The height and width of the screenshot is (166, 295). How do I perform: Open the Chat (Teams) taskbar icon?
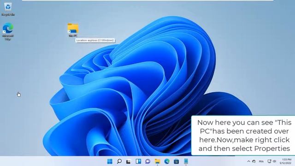[147, 161]
